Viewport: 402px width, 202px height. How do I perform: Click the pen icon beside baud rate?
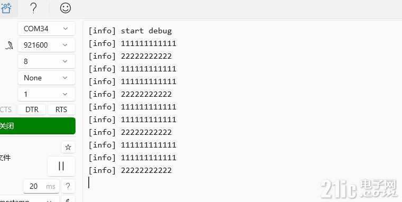[x=10, y=45]
